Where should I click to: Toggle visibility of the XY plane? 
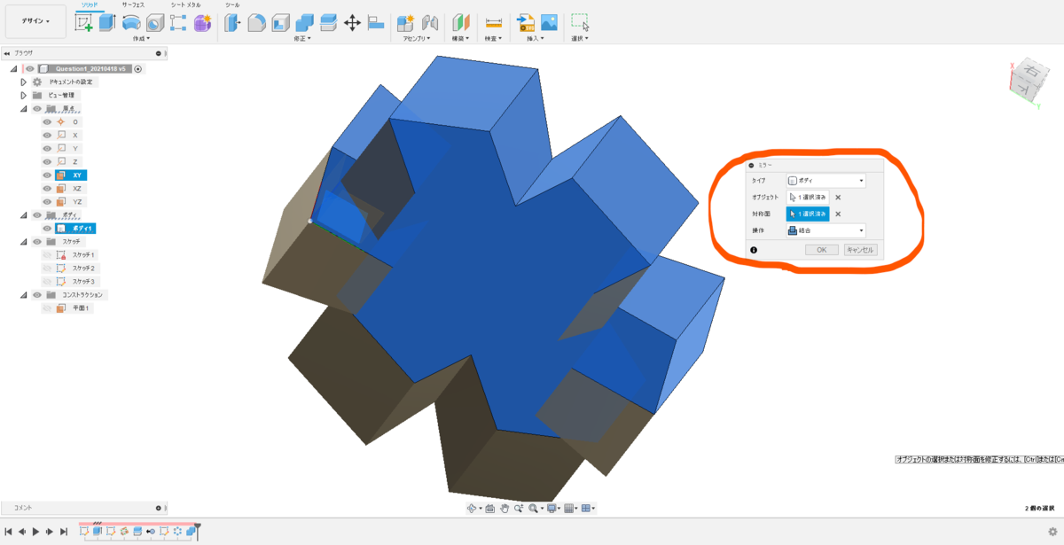[x=48, y=175]
